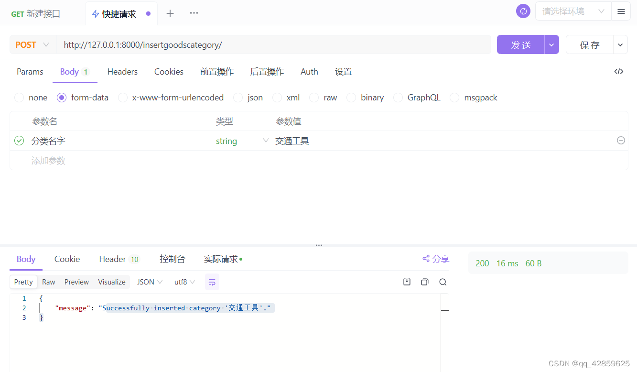Open the POST method dropdown
Screen dimensions: 637x372
(32, 44)
